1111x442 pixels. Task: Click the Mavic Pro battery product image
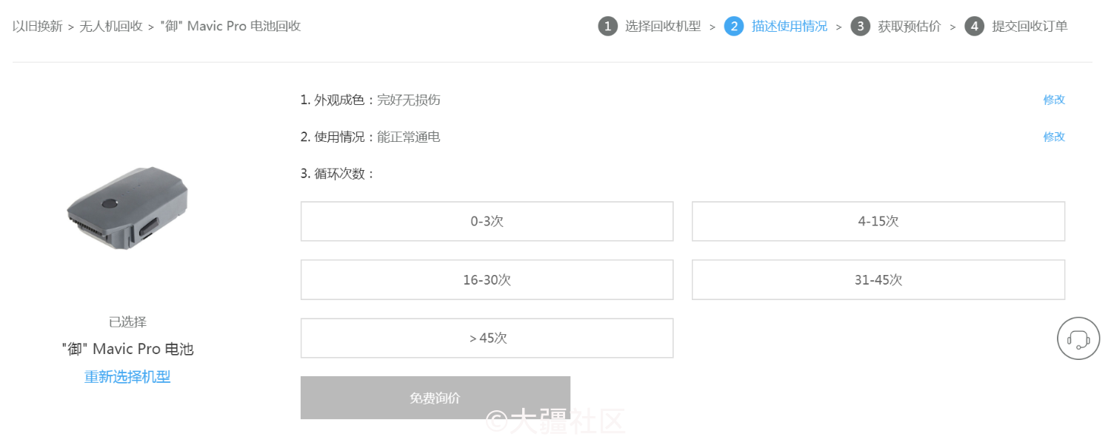[127, 208]
